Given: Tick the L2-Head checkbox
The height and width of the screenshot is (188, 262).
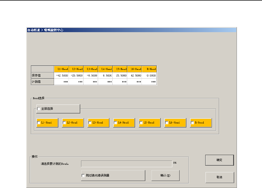Looking at the screenshot, I should [64, 123].
